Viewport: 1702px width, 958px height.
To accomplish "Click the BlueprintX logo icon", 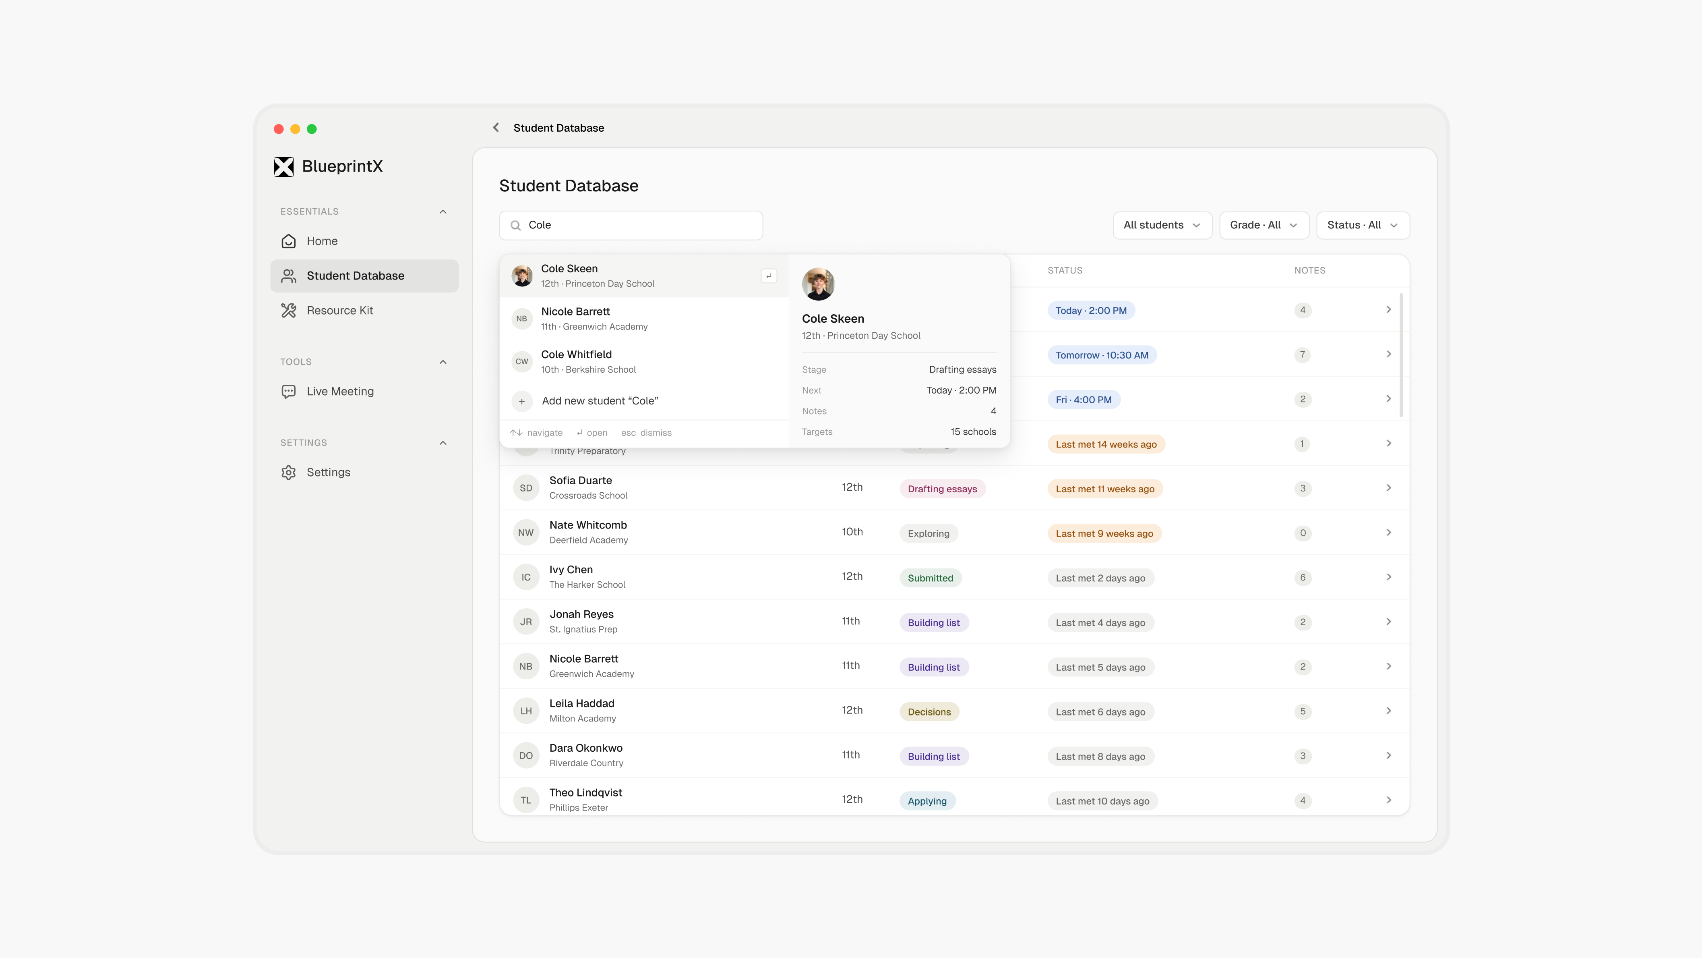I will (x=283, y=167).
